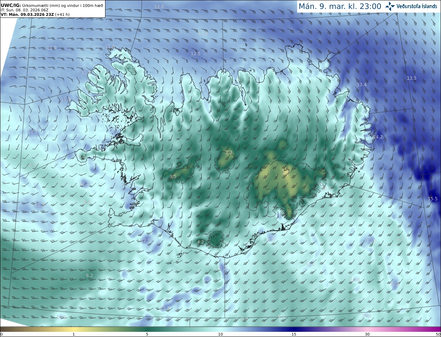The width and height of the screenshot is (441, 337).
Task: Click the '13.4' value label
Action: tap(362, 85)
